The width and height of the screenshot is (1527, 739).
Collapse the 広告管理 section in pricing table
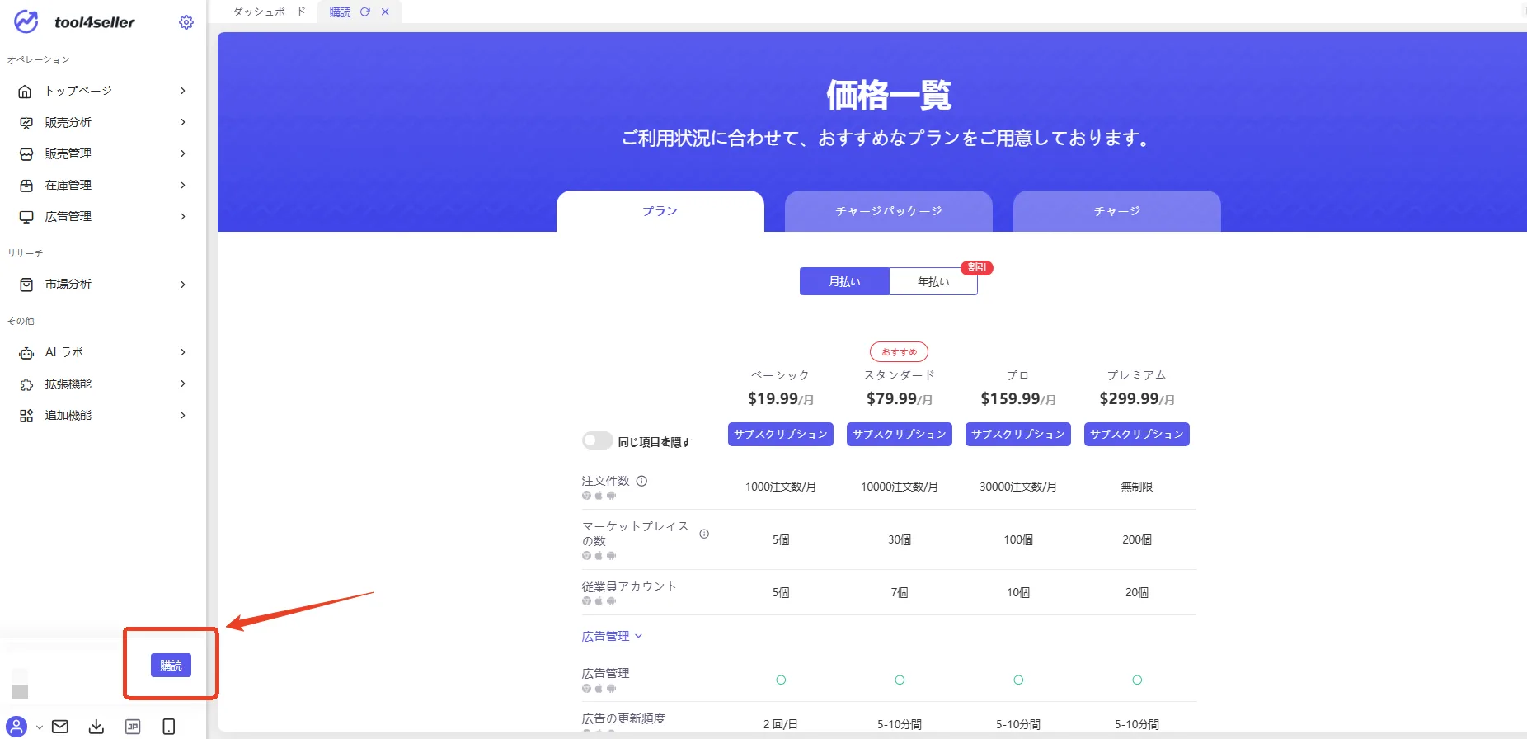612,636
